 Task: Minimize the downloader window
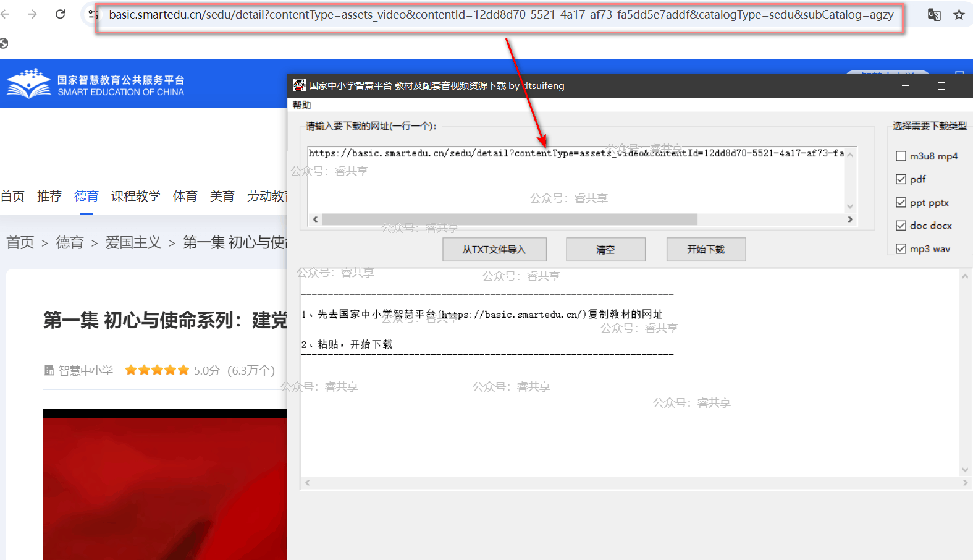(906, 86)
